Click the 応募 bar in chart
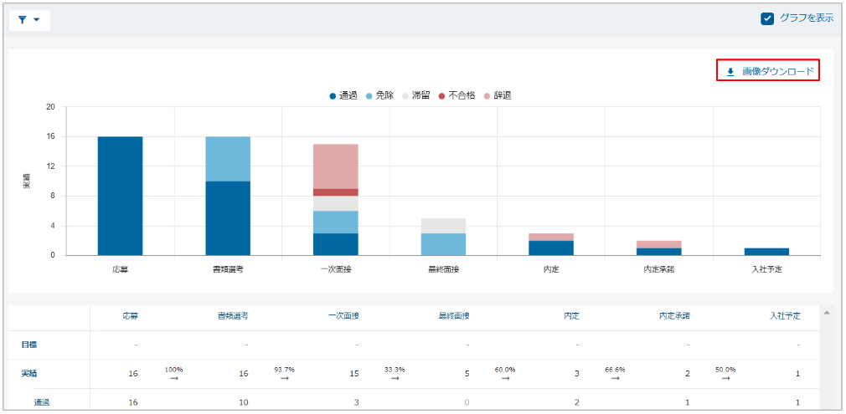This screenshot has width=846, height=414. click(120, 196)
